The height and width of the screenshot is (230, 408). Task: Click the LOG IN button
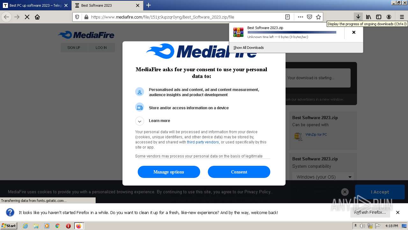click(101, 48)
